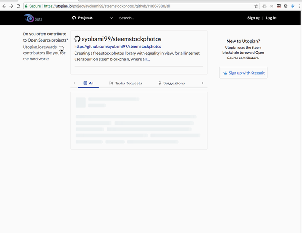Click the loading placeholder post card
Viewport: 302px width, 233px height.
[139, 121]
